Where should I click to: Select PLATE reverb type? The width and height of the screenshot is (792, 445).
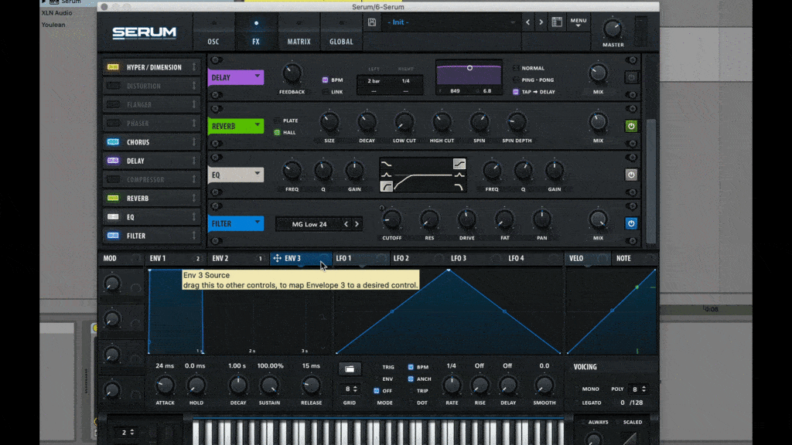tap(277, 121)
